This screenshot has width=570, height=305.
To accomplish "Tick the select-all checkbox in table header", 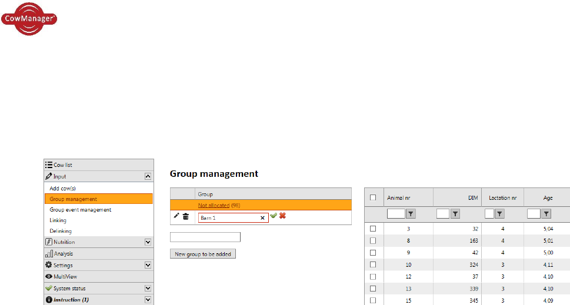I will pos(373,197).
